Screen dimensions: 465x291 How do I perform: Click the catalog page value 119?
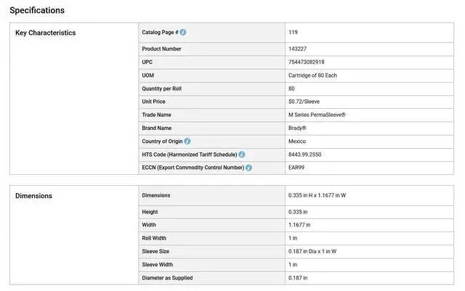coord(293,33)
